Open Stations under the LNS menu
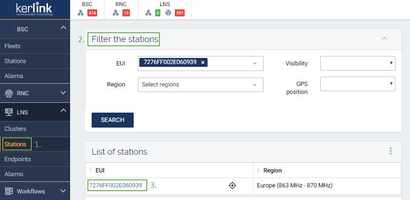 point(15,144)
